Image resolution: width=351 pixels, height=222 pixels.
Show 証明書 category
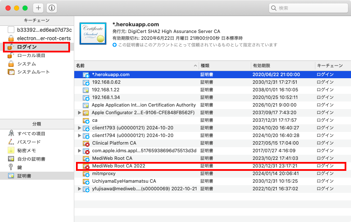[37, 176]
